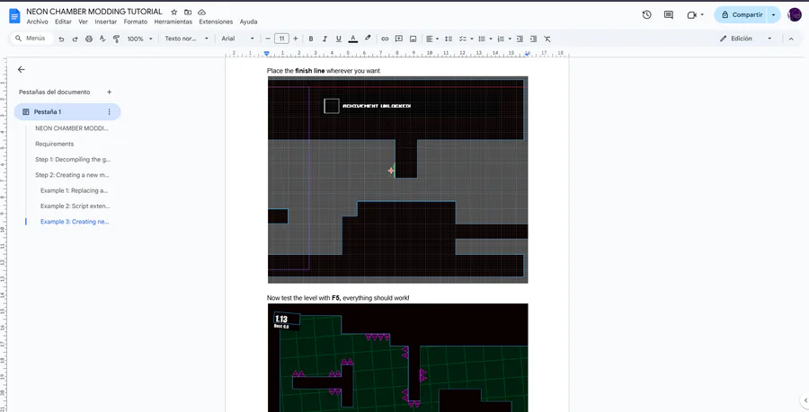Open version history clock icon
Viewport: 809px width, 412px height.
click(x=646, y=15)
